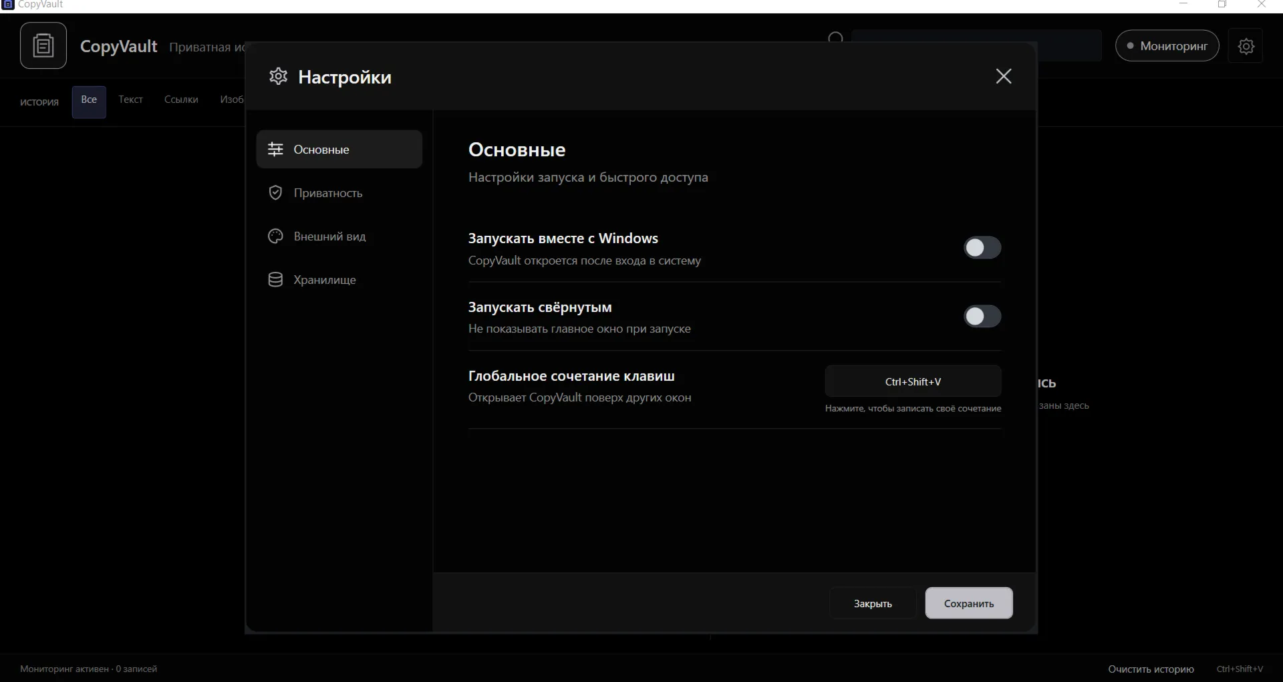Toggle the Мониторинг button in header
Image resolution: width=1283 pixels, height=682 pixels.
coord(1167,45)
